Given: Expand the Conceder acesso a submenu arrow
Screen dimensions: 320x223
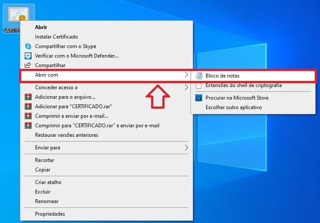Looking at the screenshot, I should [186, 87].
